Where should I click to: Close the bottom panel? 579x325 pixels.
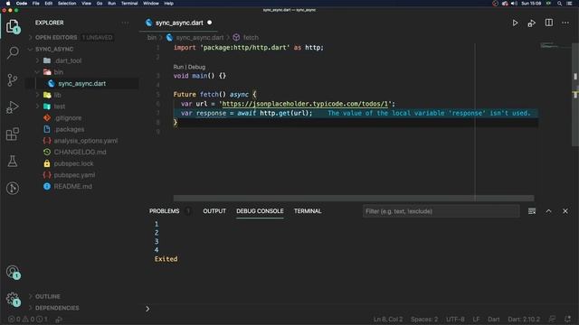pyautogui.click(x=565, y=211)
